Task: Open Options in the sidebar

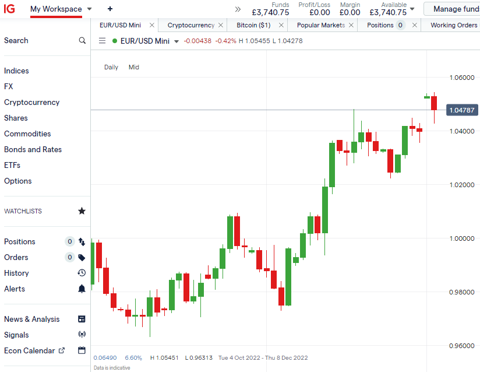Action: [17, 181]
